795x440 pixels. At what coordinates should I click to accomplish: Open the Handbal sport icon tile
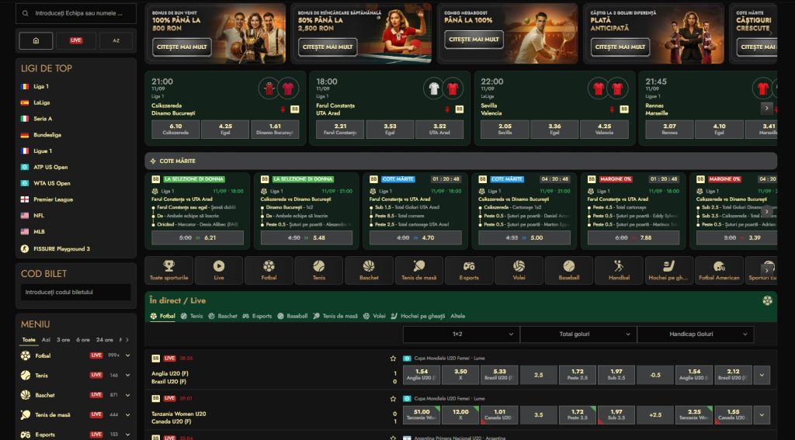[x=619, y=270]
